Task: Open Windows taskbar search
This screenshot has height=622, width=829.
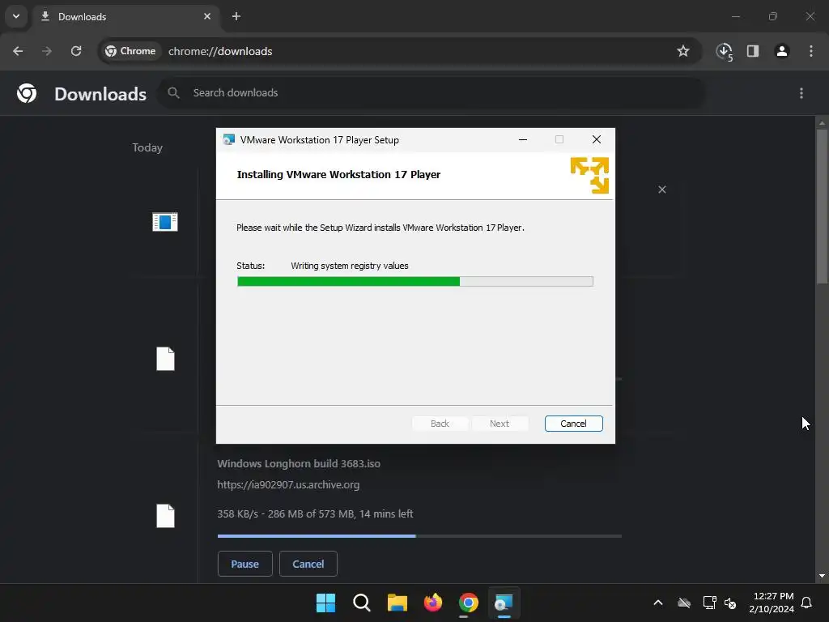Action: [x=362, y=603]
